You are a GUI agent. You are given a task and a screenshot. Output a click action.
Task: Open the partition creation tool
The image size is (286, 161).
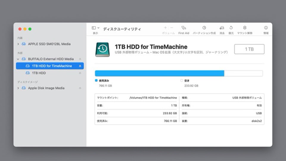(204, 28)
